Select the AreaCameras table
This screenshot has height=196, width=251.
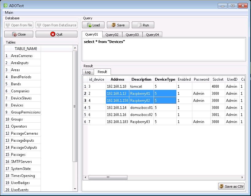click(x=25, y=56)
